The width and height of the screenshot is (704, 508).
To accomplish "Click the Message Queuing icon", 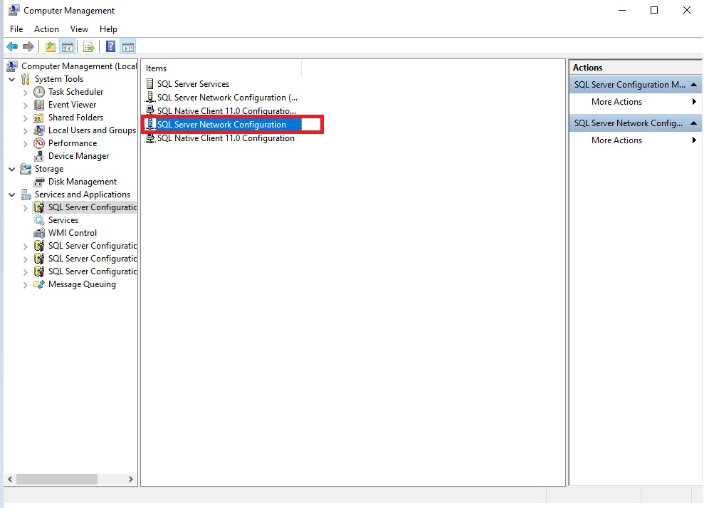I will point(40,284).
